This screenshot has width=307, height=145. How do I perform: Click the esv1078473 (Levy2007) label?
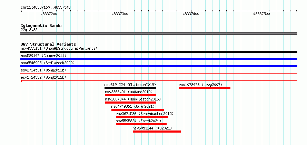click(x=200, y=85)
